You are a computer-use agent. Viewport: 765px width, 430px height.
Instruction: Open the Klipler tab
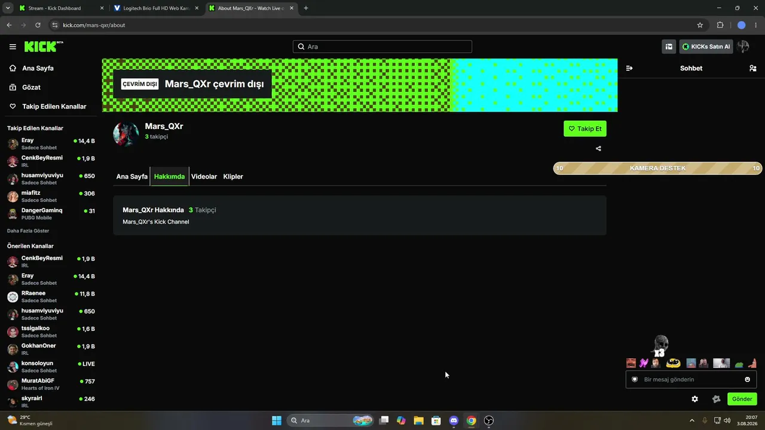pos(233,177)
